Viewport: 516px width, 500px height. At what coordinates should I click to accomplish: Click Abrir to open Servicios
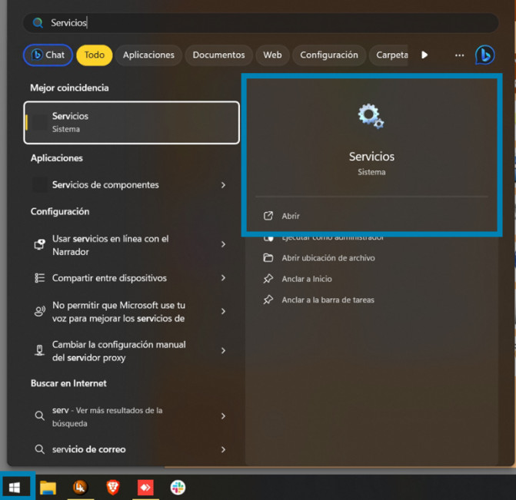(x=291, y=216)
